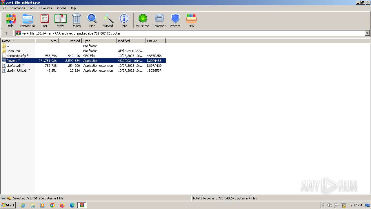Click packed value 2,597,584
The height and width of the screenshot is (209, 371).
click(x=72, y=61)
